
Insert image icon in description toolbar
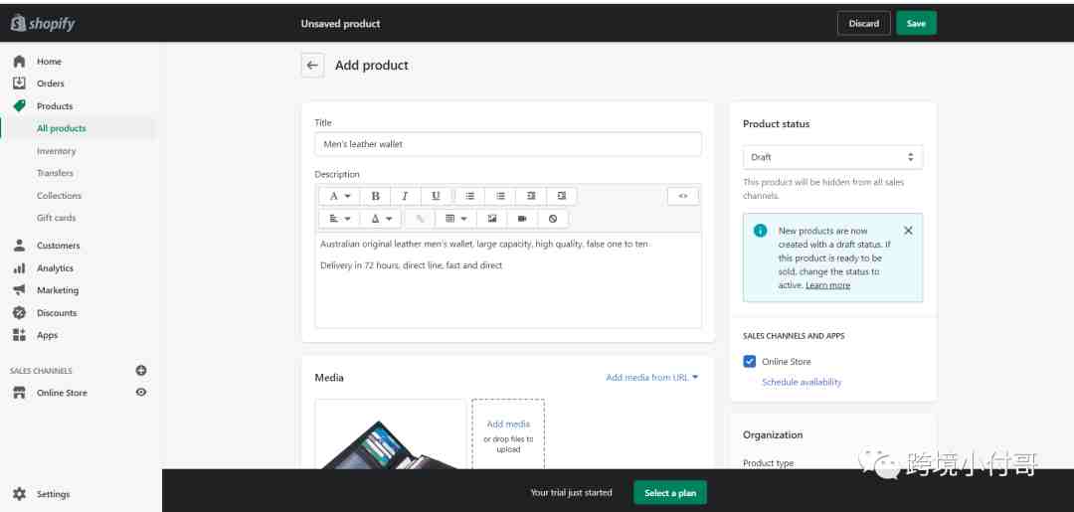491,219
